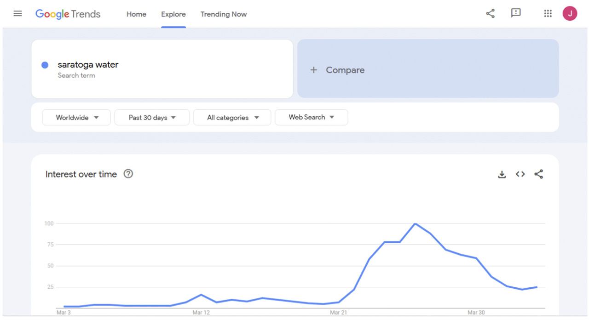Open the hamburger main menu
This screenshot has width=589, height=331.
click(x=18, y=14)
